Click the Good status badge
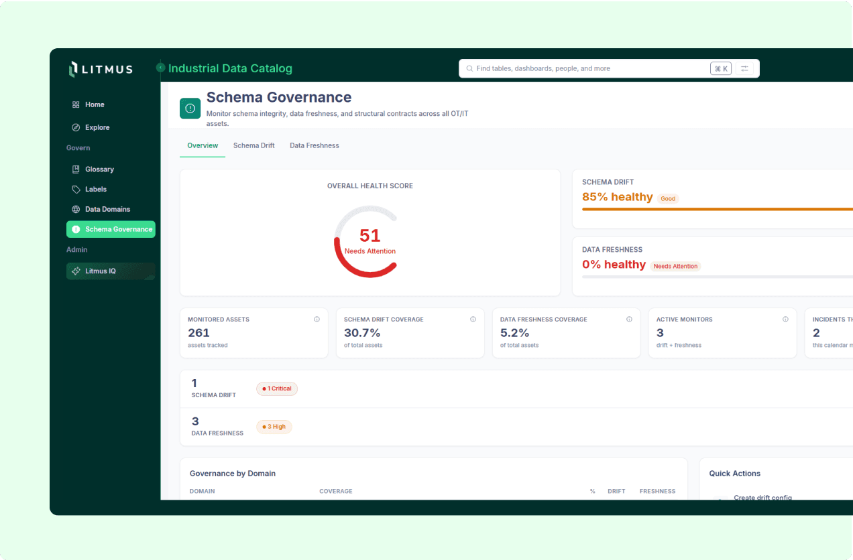This screenshot has width=853, height=560. tap(668, 199)
